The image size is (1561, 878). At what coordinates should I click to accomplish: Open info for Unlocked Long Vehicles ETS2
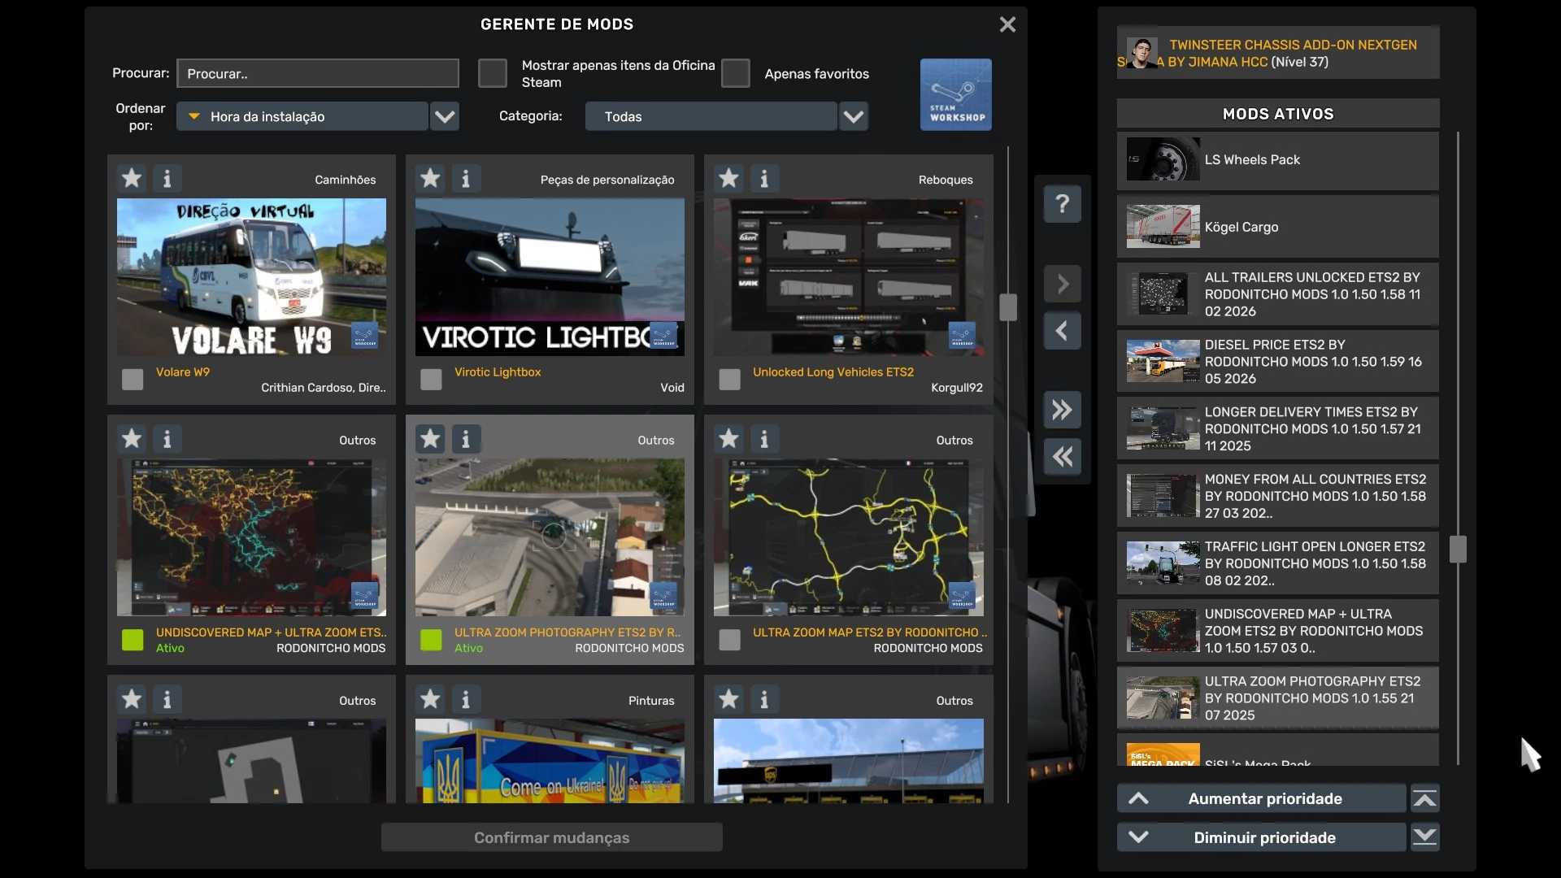(x=764, y=178)
